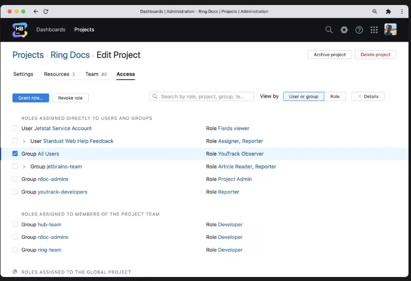This screenshot has width=411, height=281.
Task: Open youtrack-developers Reporter role link
Action: click(229, 192)
